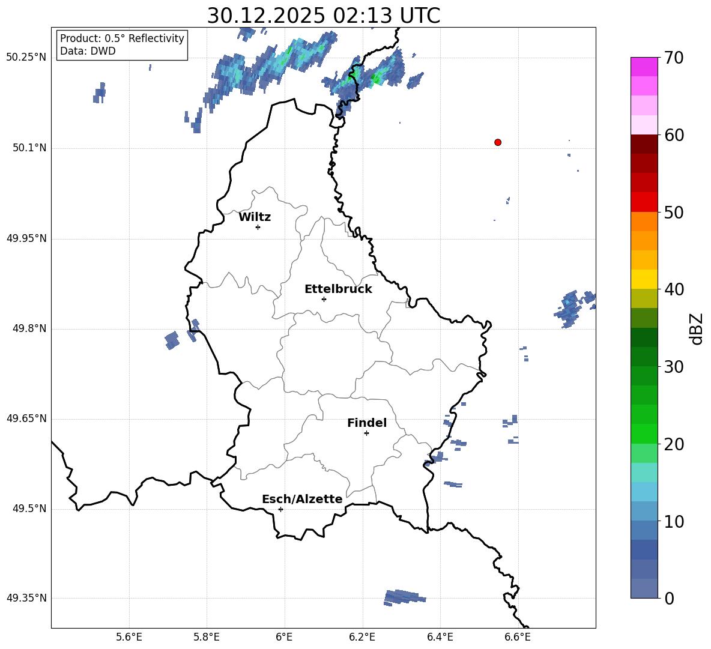Click the 70 colorbar tick label
Viewport: 711px width, 649px height.
pos(674,58)
